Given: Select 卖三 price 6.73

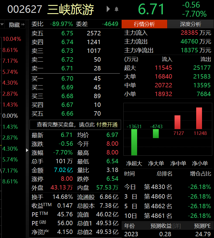Looking at the screenshot, I should click(x=67, y=51).
